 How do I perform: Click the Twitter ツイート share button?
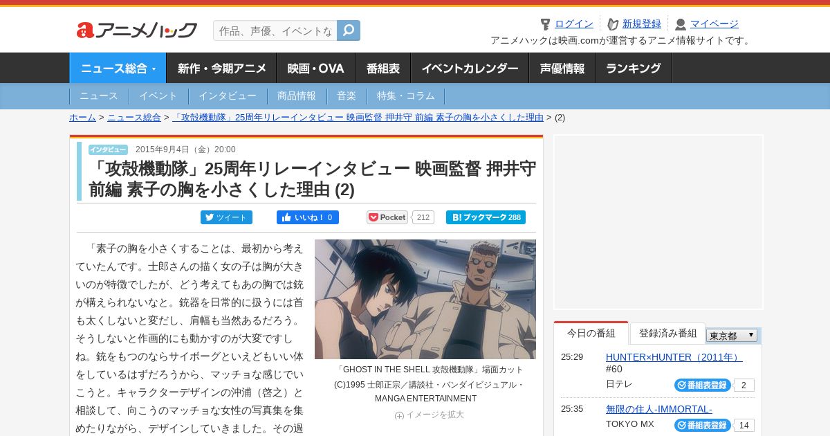coord(226,217)
